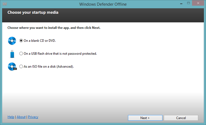Viewport: 206px width, 125px height.
Task: Click the 'Choose your startup media' heading
Action: pos(33,12)
